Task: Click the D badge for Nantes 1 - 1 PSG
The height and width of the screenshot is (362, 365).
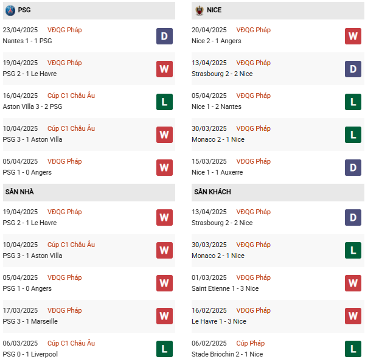Action: [x=164, y=36]
